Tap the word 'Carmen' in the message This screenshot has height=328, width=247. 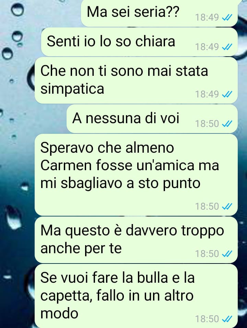[66, 166]
